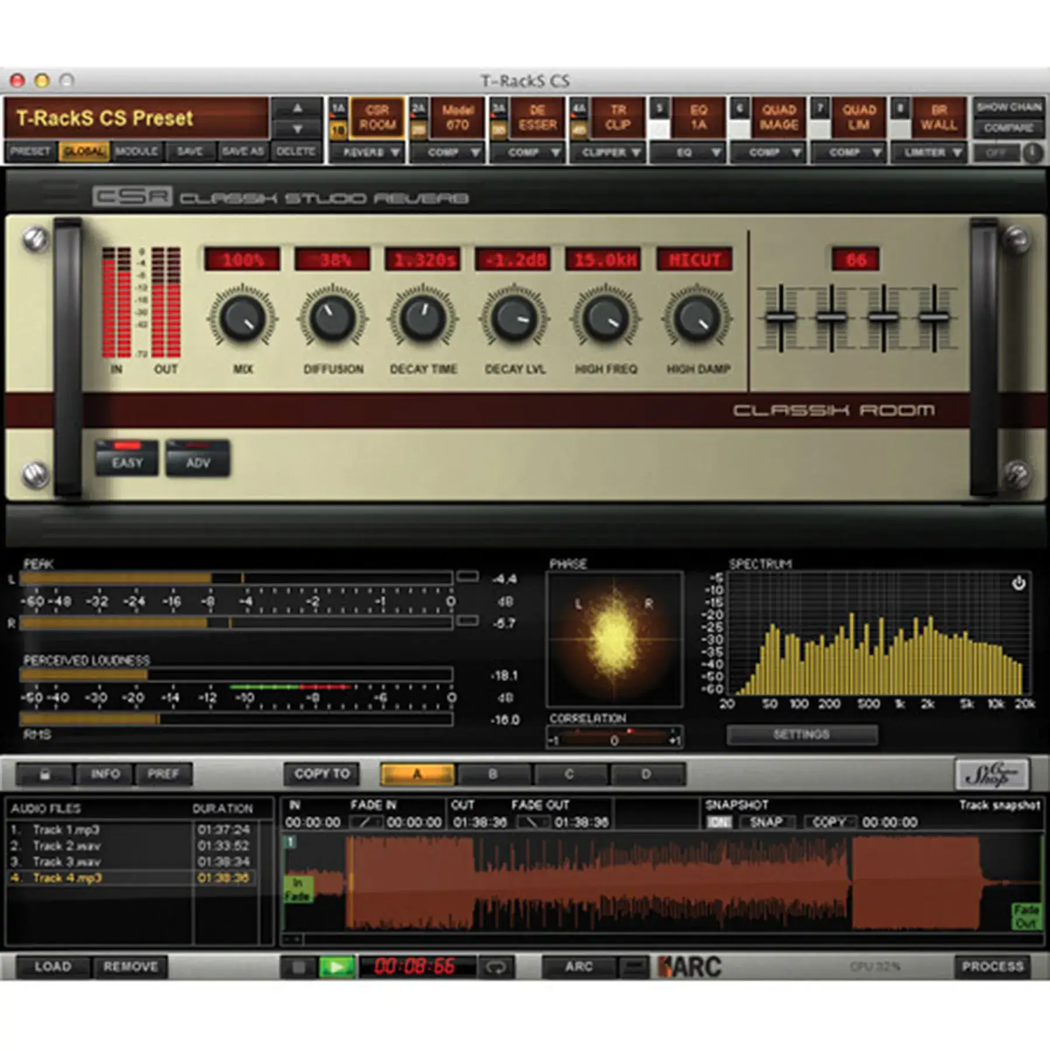Toggle the slot 1B selector
Image resolution: width=1050 pixels, height=1050 pixels.
pos(338,129)
